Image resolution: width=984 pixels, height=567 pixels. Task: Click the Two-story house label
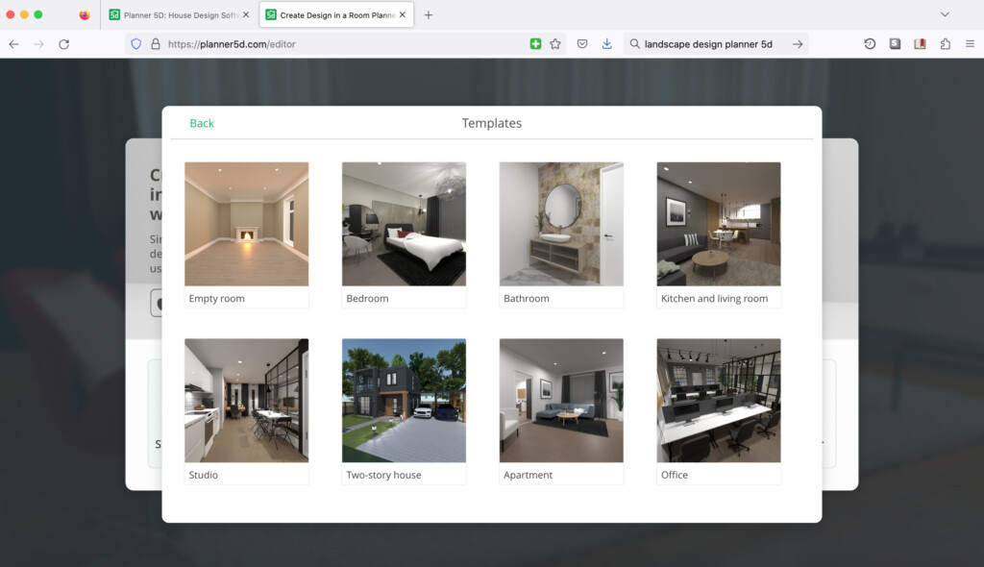383,475
